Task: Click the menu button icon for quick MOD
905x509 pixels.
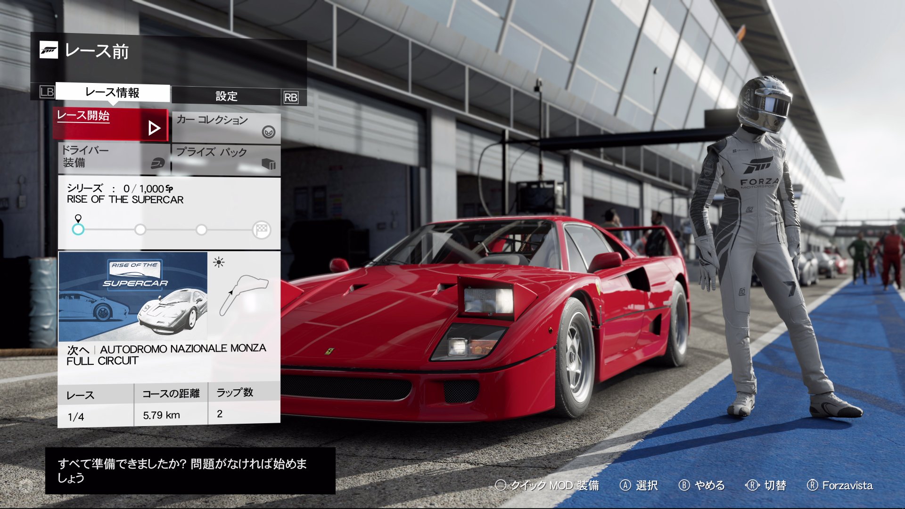Action: (501, 485)
